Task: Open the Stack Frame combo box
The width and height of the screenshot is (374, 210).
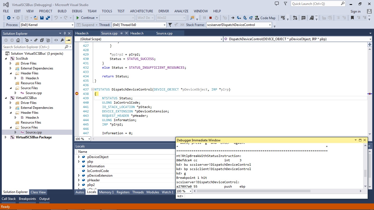Action: [239, 25]
